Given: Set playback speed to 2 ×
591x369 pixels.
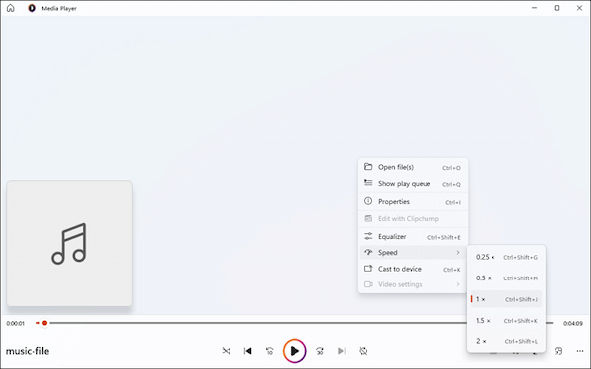Looking at the screenshot, I should pyautogui.click(x=506, y=341).
